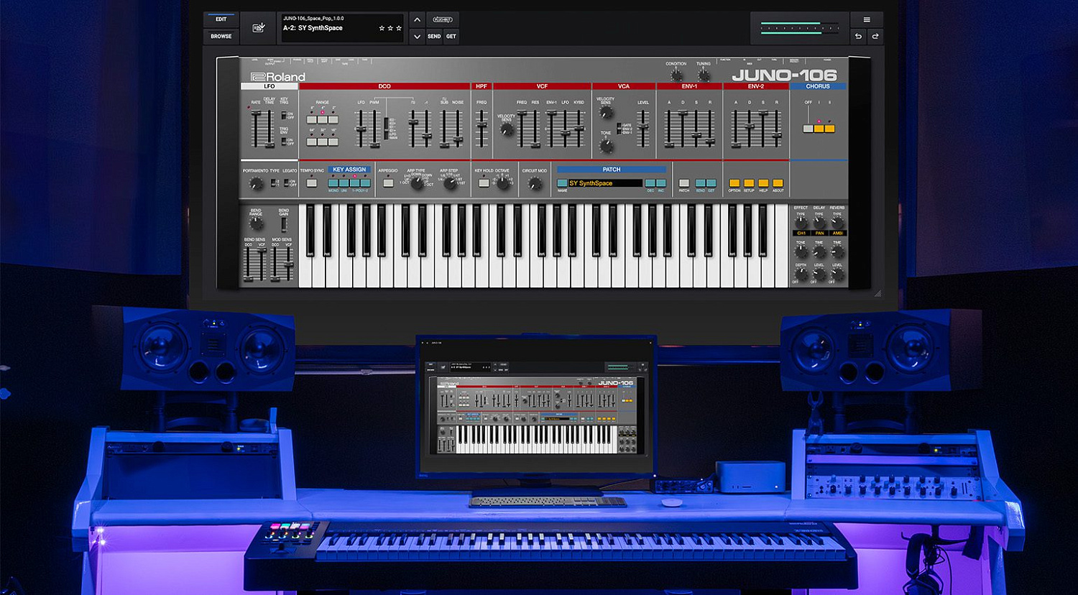Viewport: 1078px width, 595px height.
Task: Click the VCF VELOCITY SENS knob
Action: [x=506, y=129]
